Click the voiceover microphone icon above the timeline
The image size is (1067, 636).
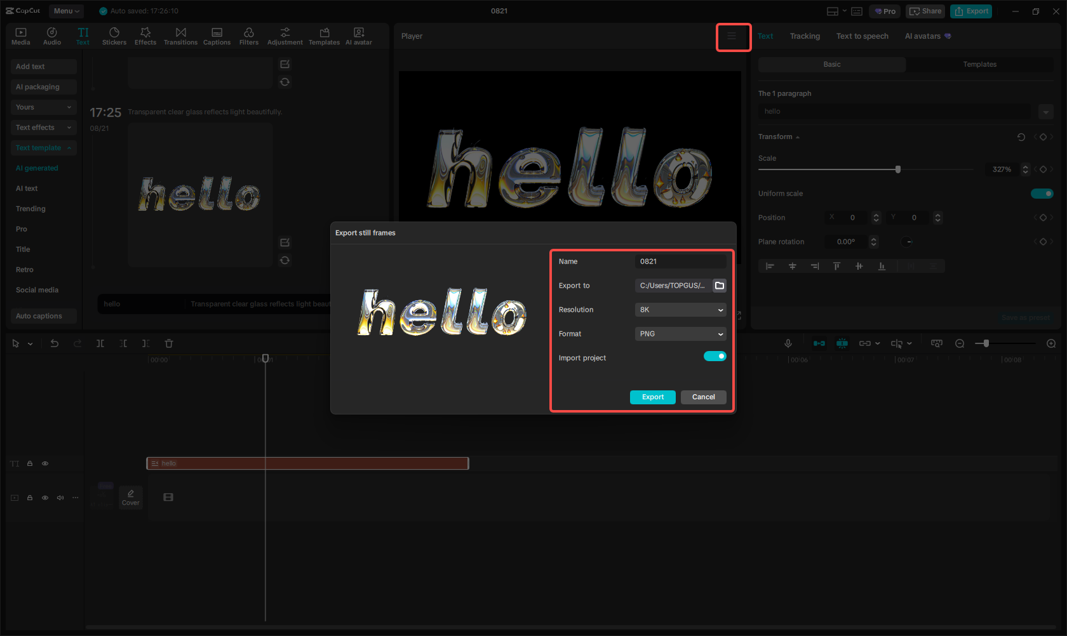click(788, 343)
